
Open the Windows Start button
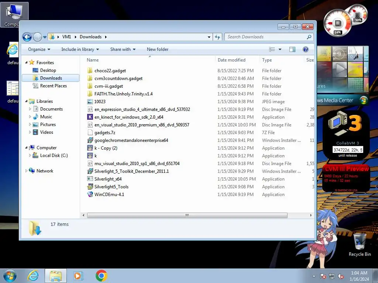point(10,276)
